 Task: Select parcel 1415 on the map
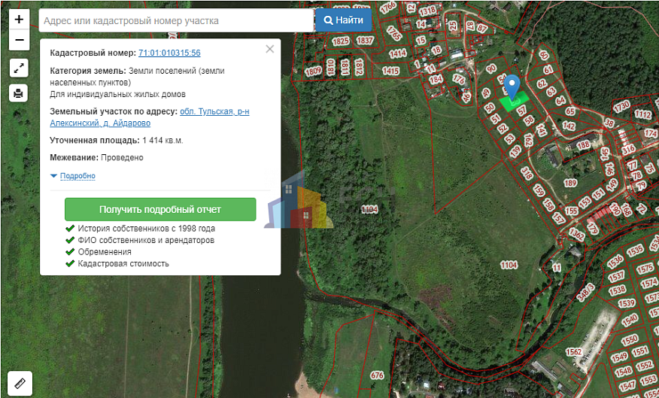pos(390,71)
